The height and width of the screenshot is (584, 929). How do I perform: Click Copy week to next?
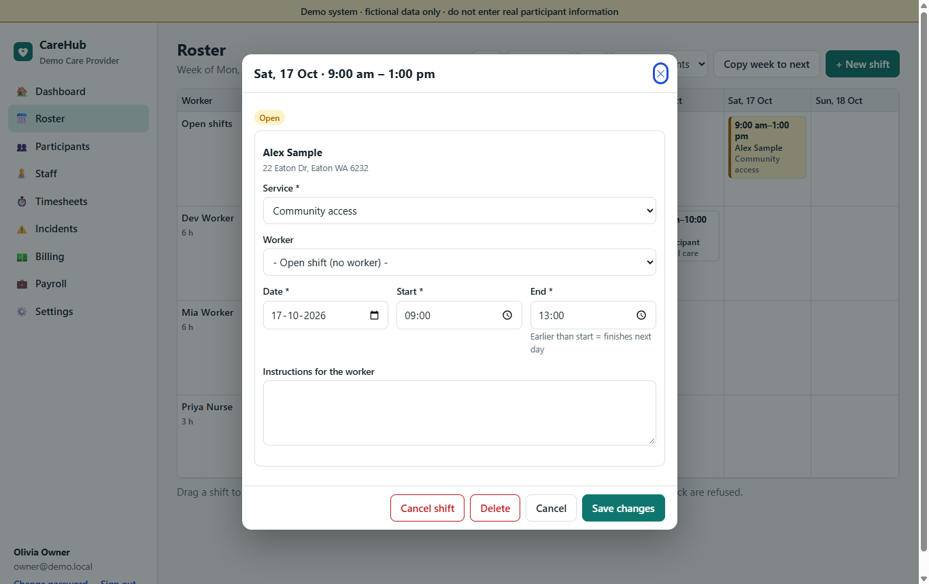766,64
